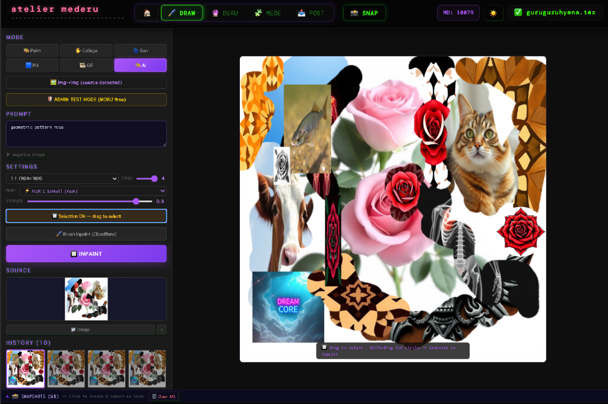Click the HISTORY (10) heading
Image resolution: width=608 pixels, height=404 pixels.
[28, 343]
